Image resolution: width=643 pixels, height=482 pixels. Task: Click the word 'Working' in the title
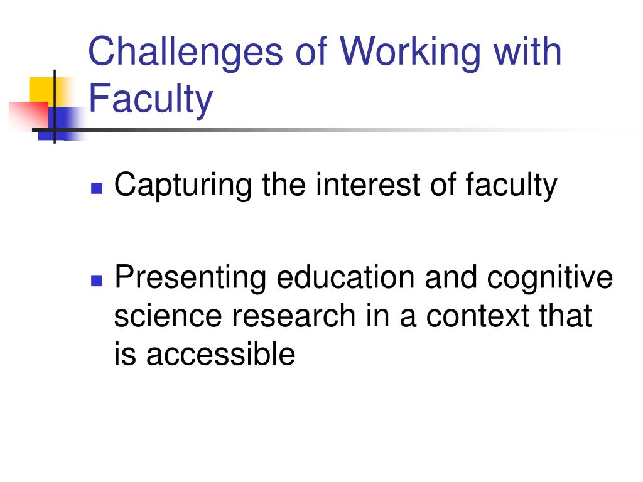[x=409, y=53]
